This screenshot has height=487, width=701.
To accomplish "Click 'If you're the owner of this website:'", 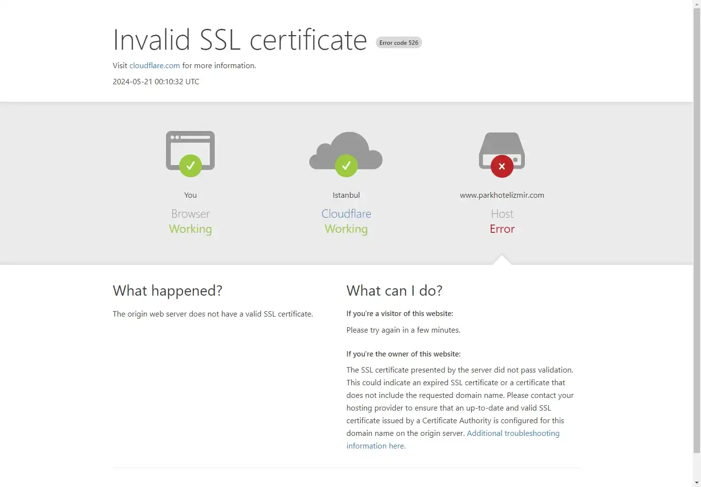I will point(403,354).
